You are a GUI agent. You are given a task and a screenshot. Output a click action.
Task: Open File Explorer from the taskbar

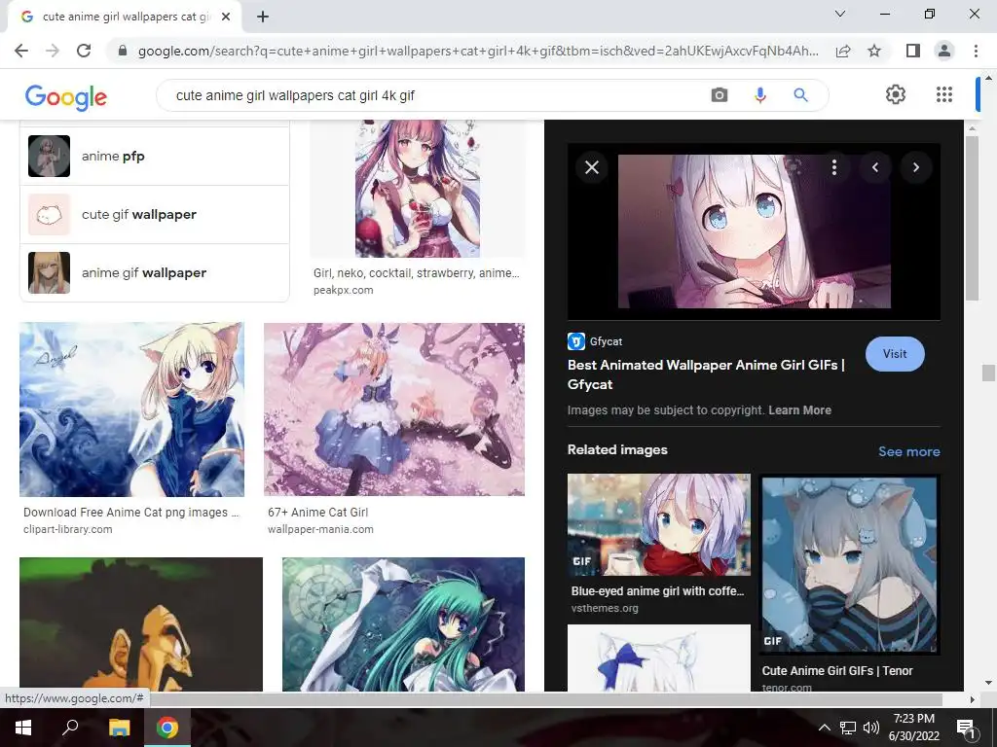click(x=119, y=728)
